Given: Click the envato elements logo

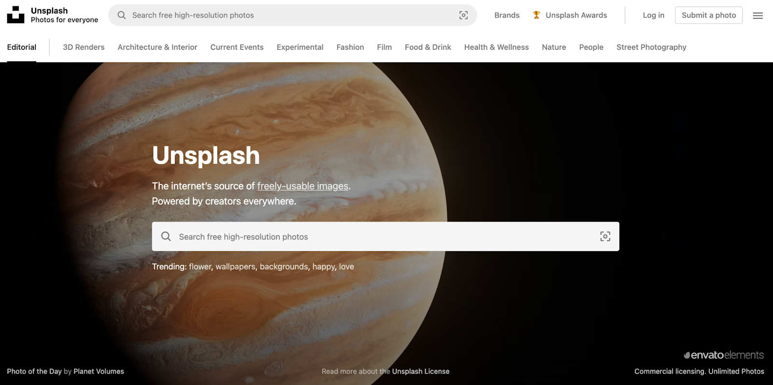Looking at the screenshot, I should pos(724,355).
